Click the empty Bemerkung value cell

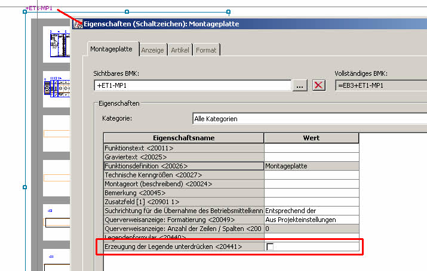click(x=311, y=193)
